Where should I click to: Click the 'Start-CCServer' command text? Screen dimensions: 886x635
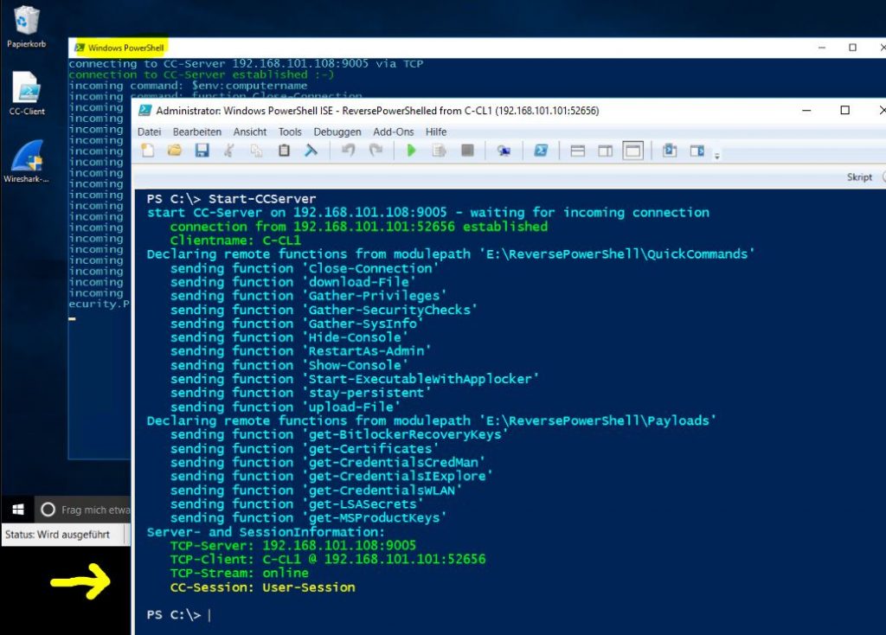click(x=262, y=199)
